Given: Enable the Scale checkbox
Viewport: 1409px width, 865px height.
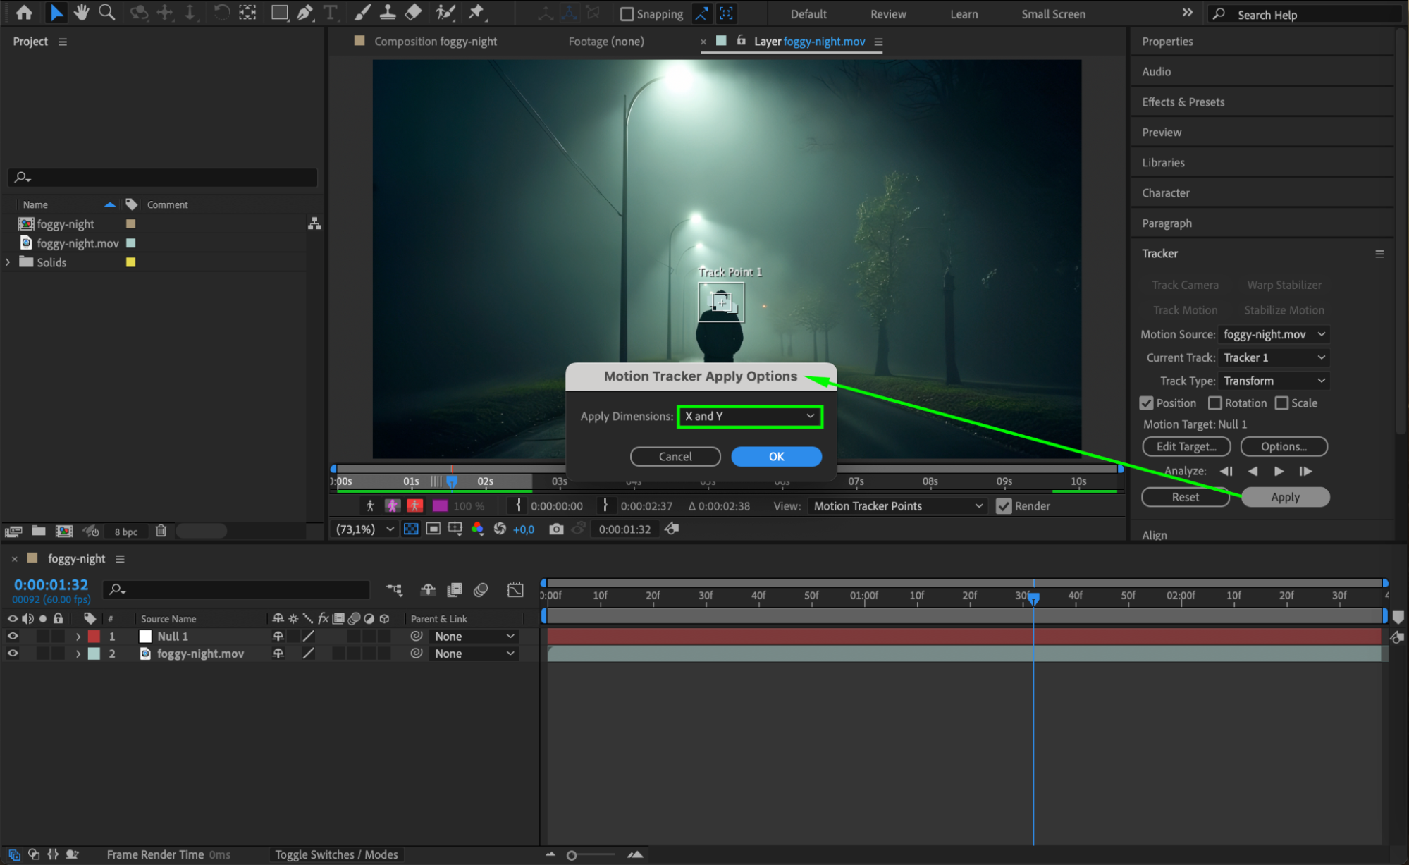Looking at the screenshot, I should [1282, 403].
